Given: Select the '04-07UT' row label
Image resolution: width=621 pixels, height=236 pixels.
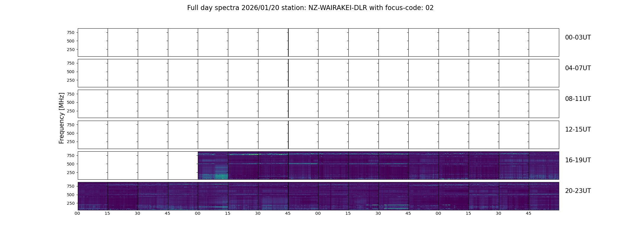Looking at the screenshot, I should (x=578, y=68).
